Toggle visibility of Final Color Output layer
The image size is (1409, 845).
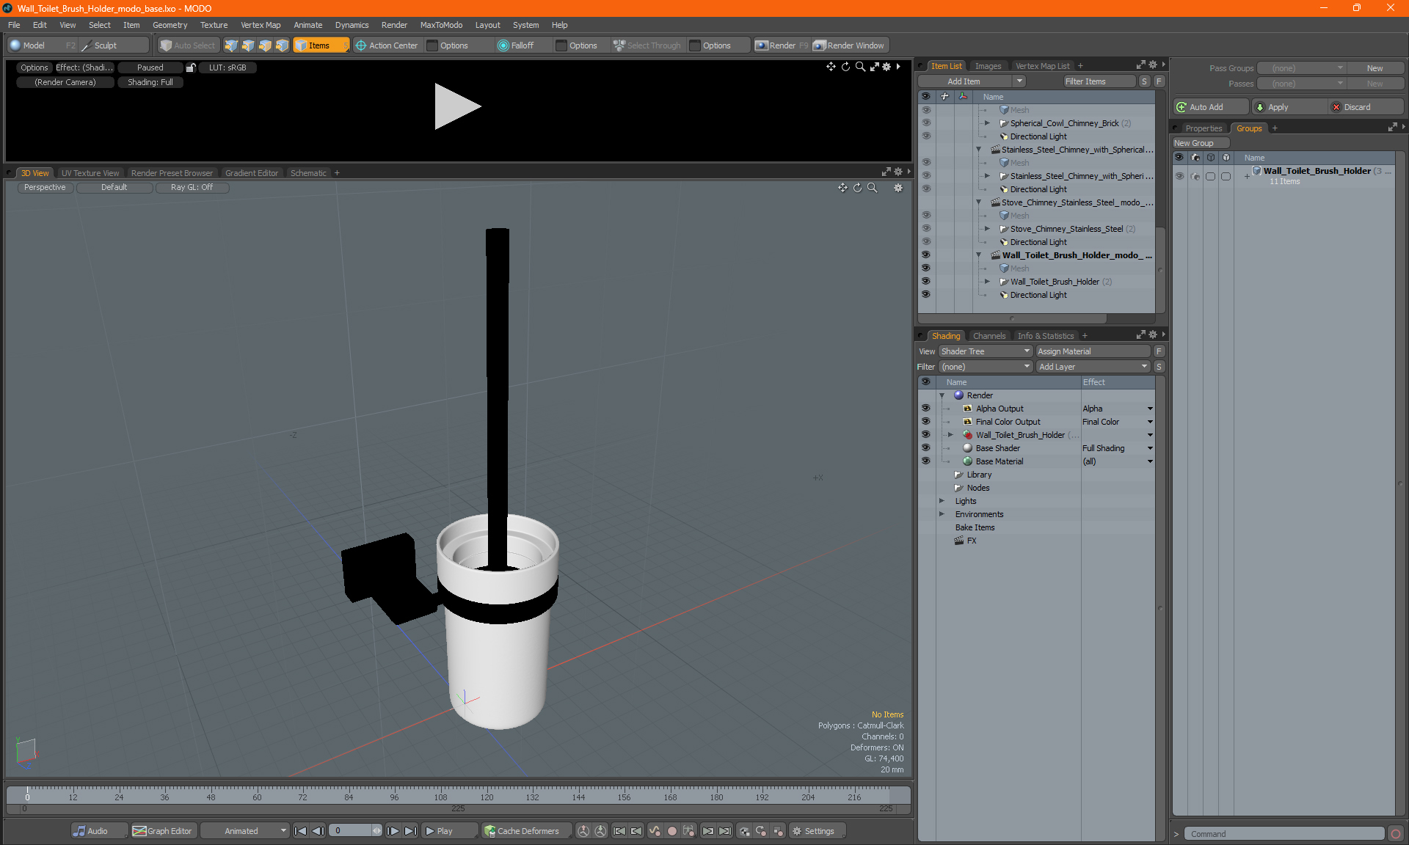pyautogui.click(x=925, y=422)
